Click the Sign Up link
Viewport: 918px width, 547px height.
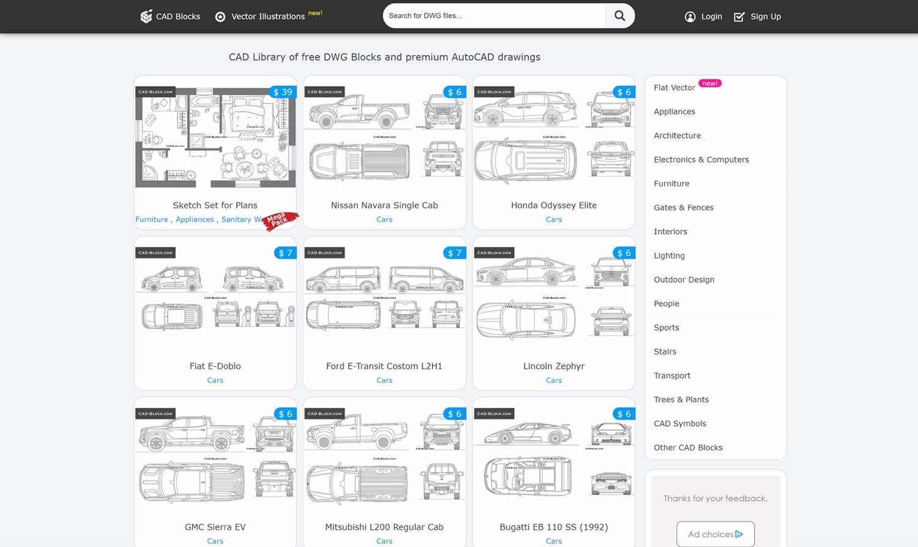click(x=766, y=17)
